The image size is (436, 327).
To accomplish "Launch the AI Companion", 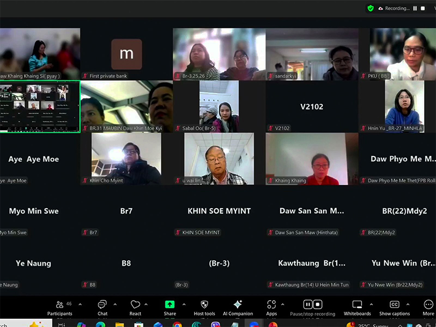I will pos(238,305).
